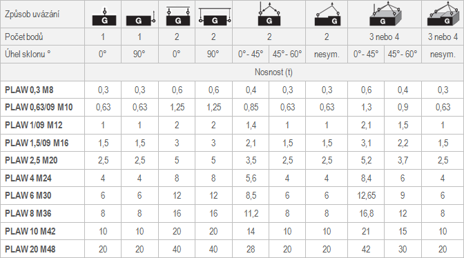This screenshot has width=464, height=258.
Task: Click the single-point vertical lift icon
Action: 104,16
